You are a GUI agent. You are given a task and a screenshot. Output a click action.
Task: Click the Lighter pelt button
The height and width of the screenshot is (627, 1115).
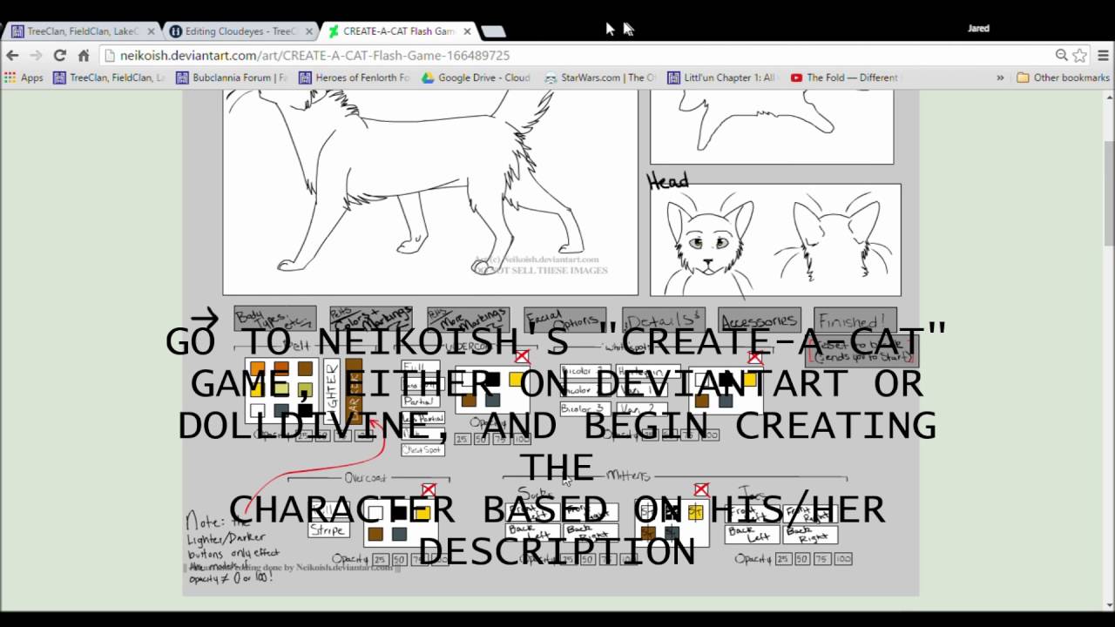tap(331, 391)
